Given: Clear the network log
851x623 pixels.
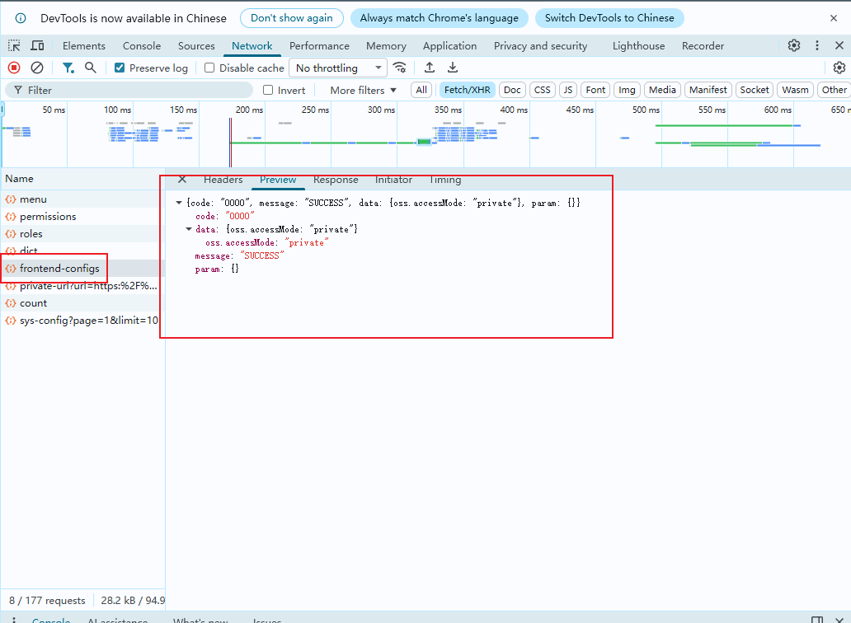Looking at the screenshot, I should 37,68.
